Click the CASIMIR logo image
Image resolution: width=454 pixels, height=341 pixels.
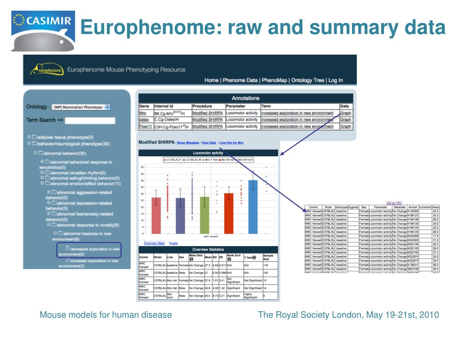click(43, 31)
